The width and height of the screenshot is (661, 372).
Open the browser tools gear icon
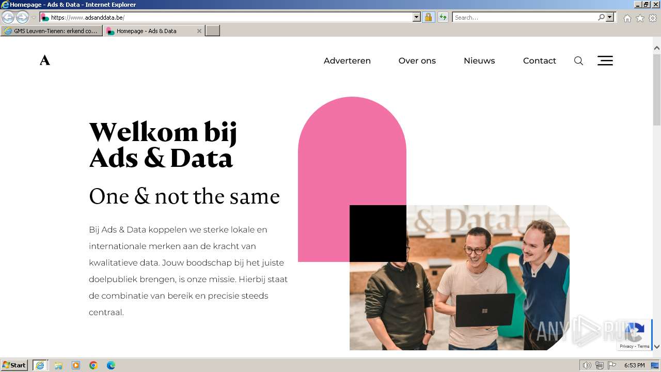(x=653, y=18)
